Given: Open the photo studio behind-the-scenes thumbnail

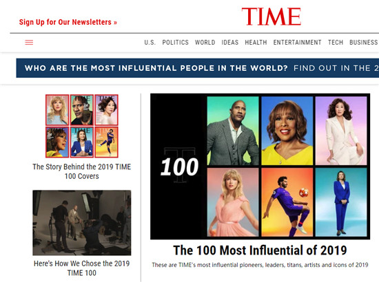Looking at the screenshot, I should tap(82, 223).
